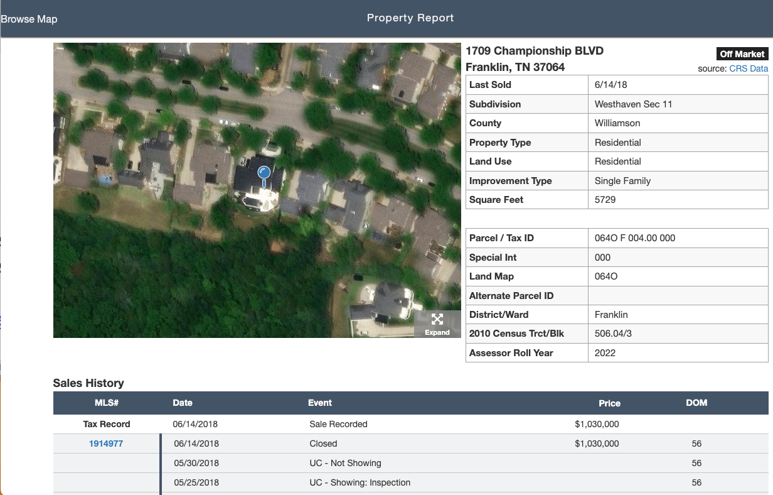The image size is (773, 495).
Task: Sort Sales History by the Price column
Action: (x=609, y=403)
